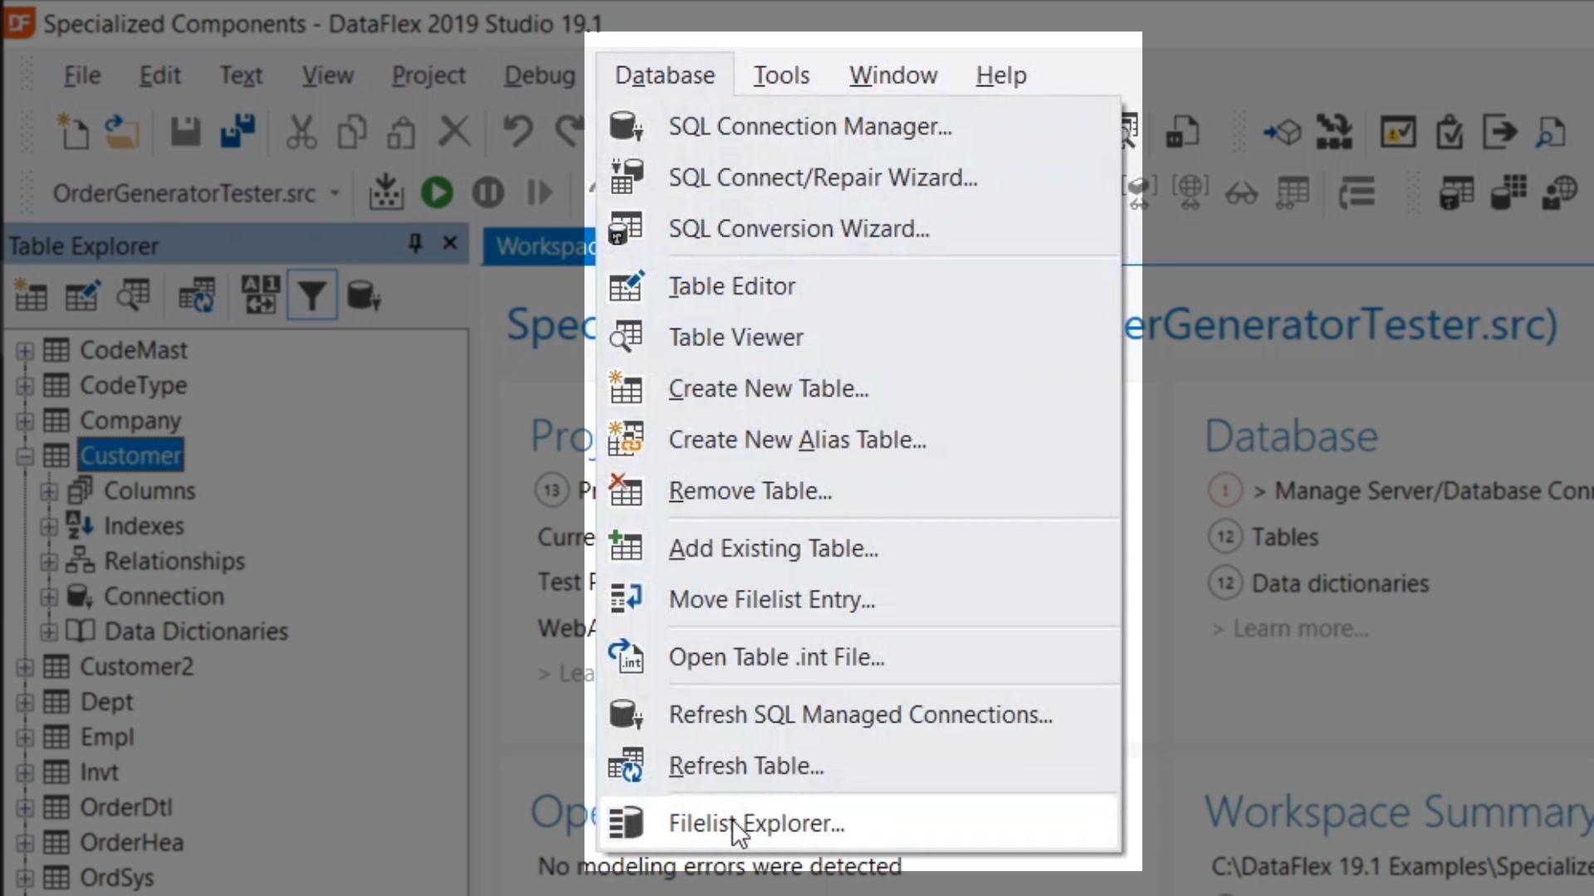Open the Tools menu

[x=780, y=75]
